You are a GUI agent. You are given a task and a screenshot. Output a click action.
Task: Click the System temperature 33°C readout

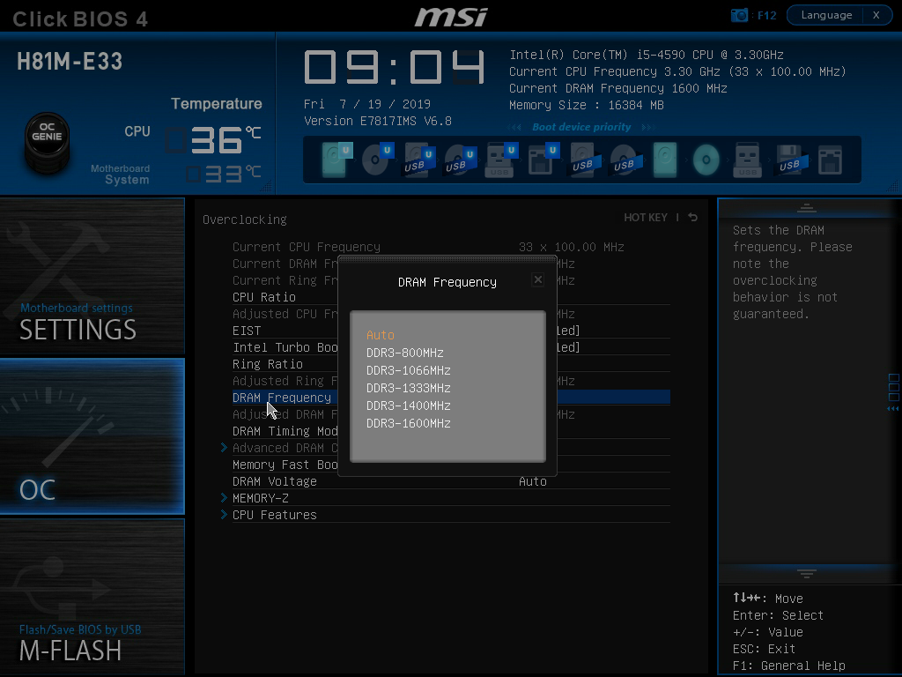pos(223,174)
